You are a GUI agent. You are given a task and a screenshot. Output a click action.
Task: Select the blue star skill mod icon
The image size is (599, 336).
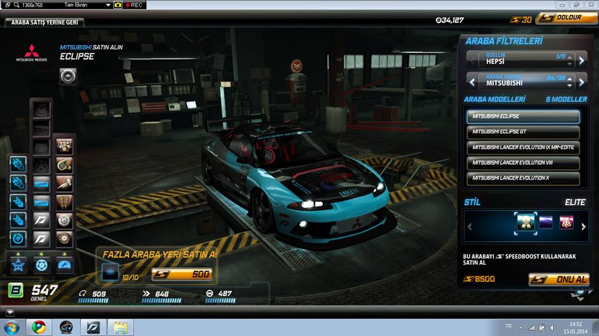click(18, 265)
